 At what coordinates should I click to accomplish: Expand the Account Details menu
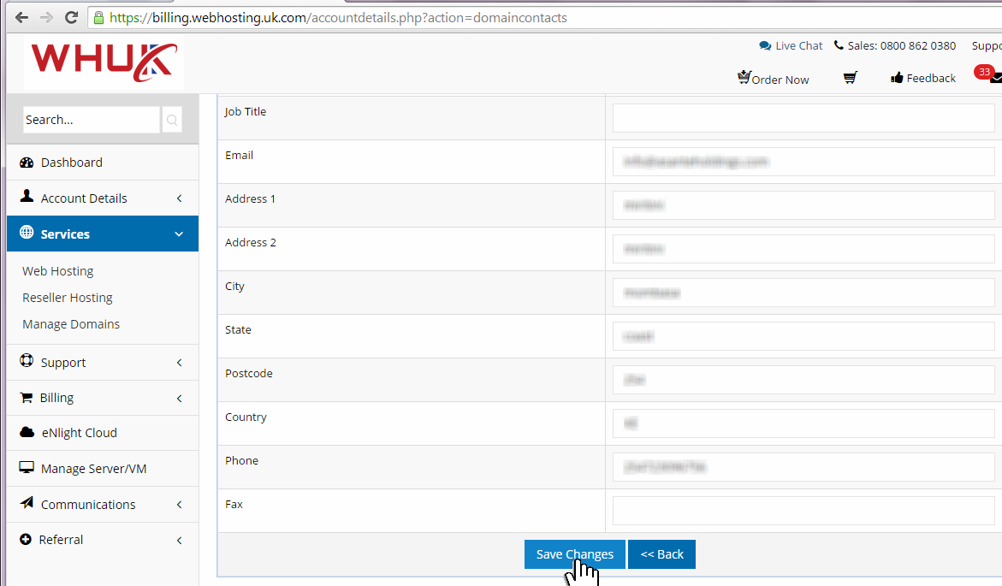click(x=84, y=198)
